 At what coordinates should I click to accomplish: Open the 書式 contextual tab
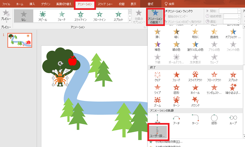[x=150, y=4]
